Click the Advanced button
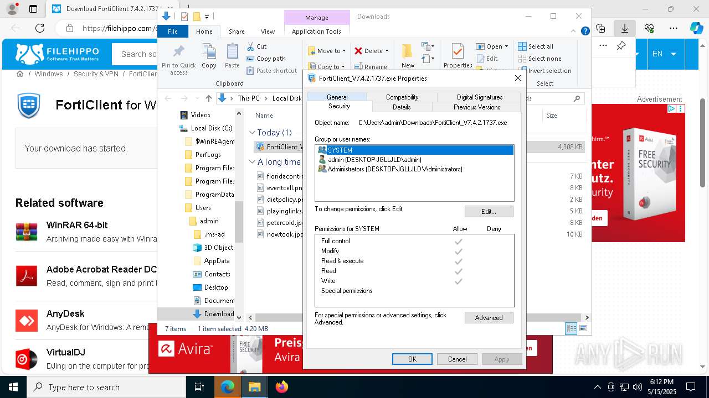 pyautogui.click(x=489, y=318)
